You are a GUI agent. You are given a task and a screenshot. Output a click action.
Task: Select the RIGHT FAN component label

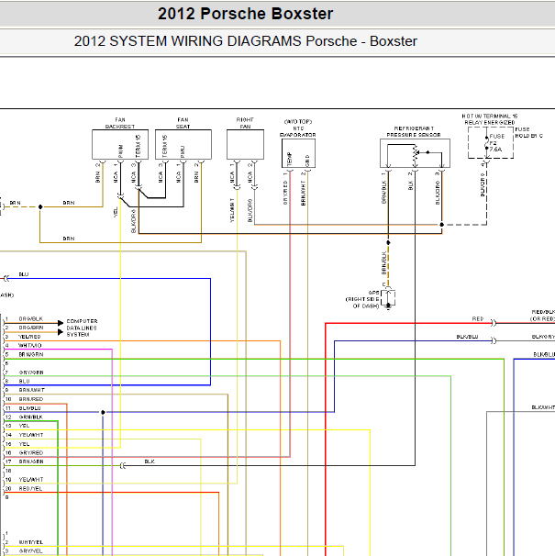[x=245, y=123]
